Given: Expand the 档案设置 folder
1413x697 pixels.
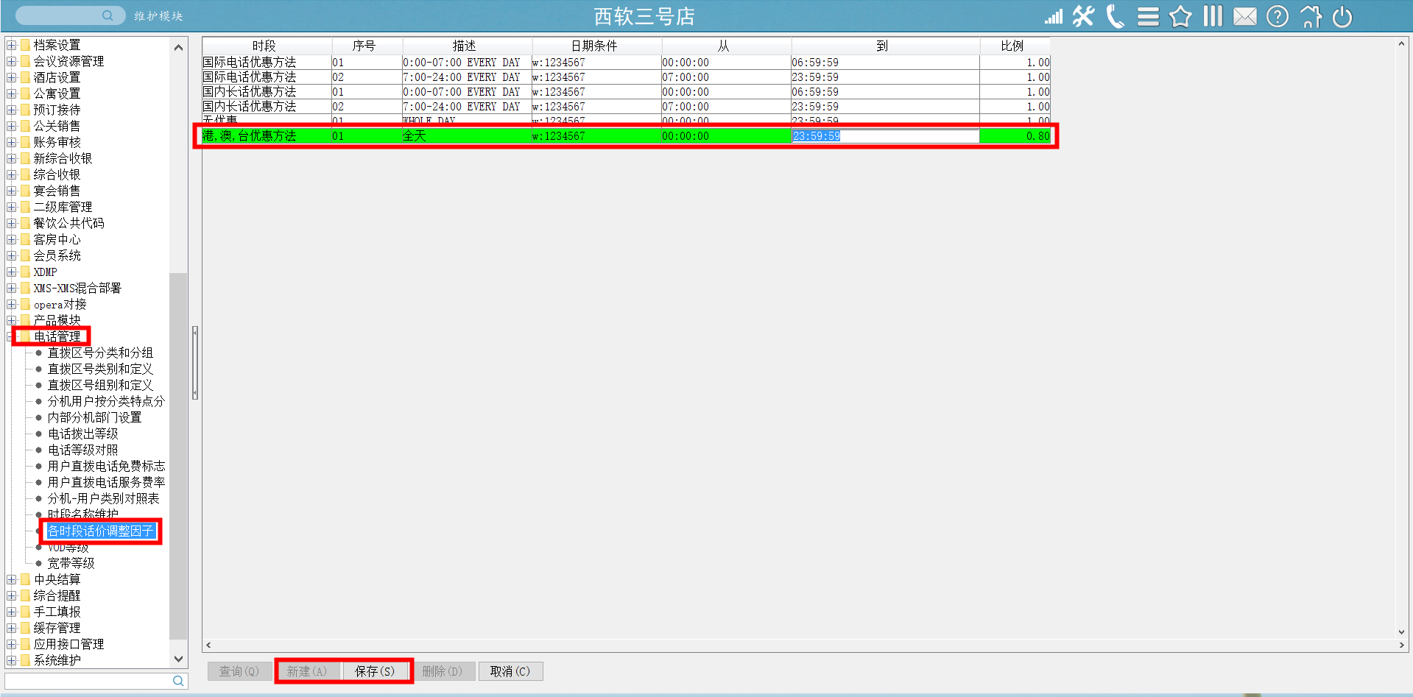Looking at the screenshot, I should click(12, 45).
